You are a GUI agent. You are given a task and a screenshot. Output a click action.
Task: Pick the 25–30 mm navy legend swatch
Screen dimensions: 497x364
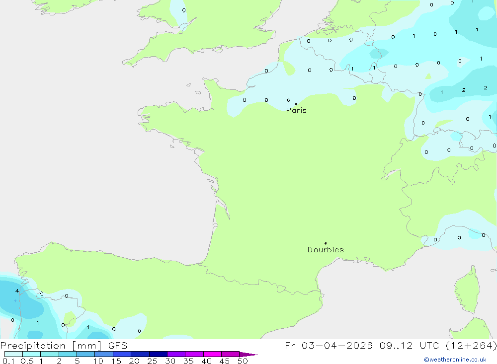click(158, 354)
